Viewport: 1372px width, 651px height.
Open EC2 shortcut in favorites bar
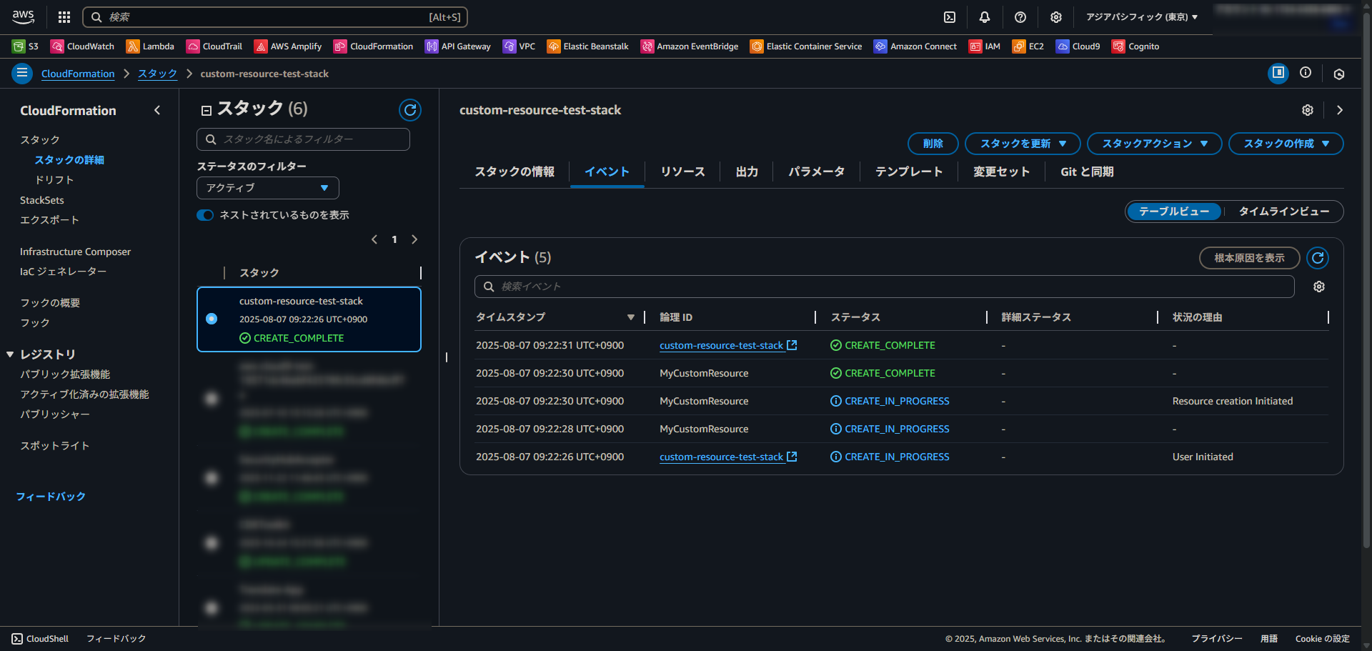(x=1028, y=46)
